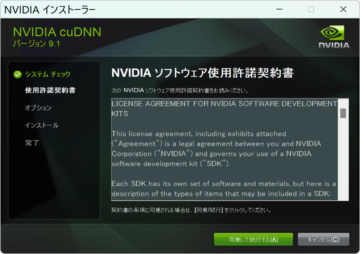Minimize the NVIDIA インストーラー window
This screenshot has width=360, height=254.
point(279,9)
